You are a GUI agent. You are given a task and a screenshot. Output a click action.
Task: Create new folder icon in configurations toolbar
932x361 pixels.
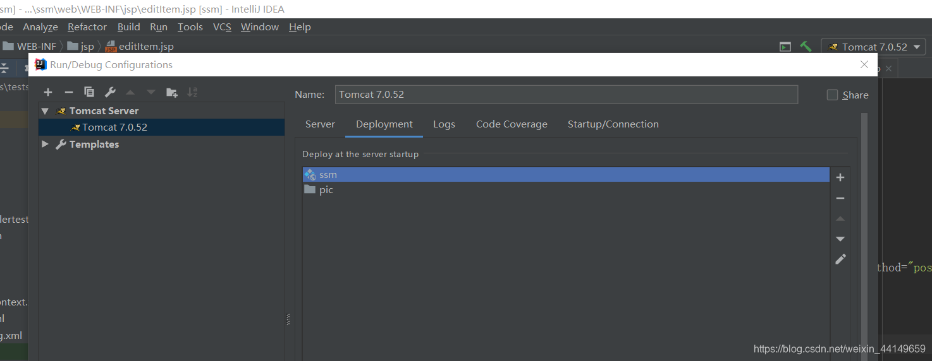pos(171,92)
